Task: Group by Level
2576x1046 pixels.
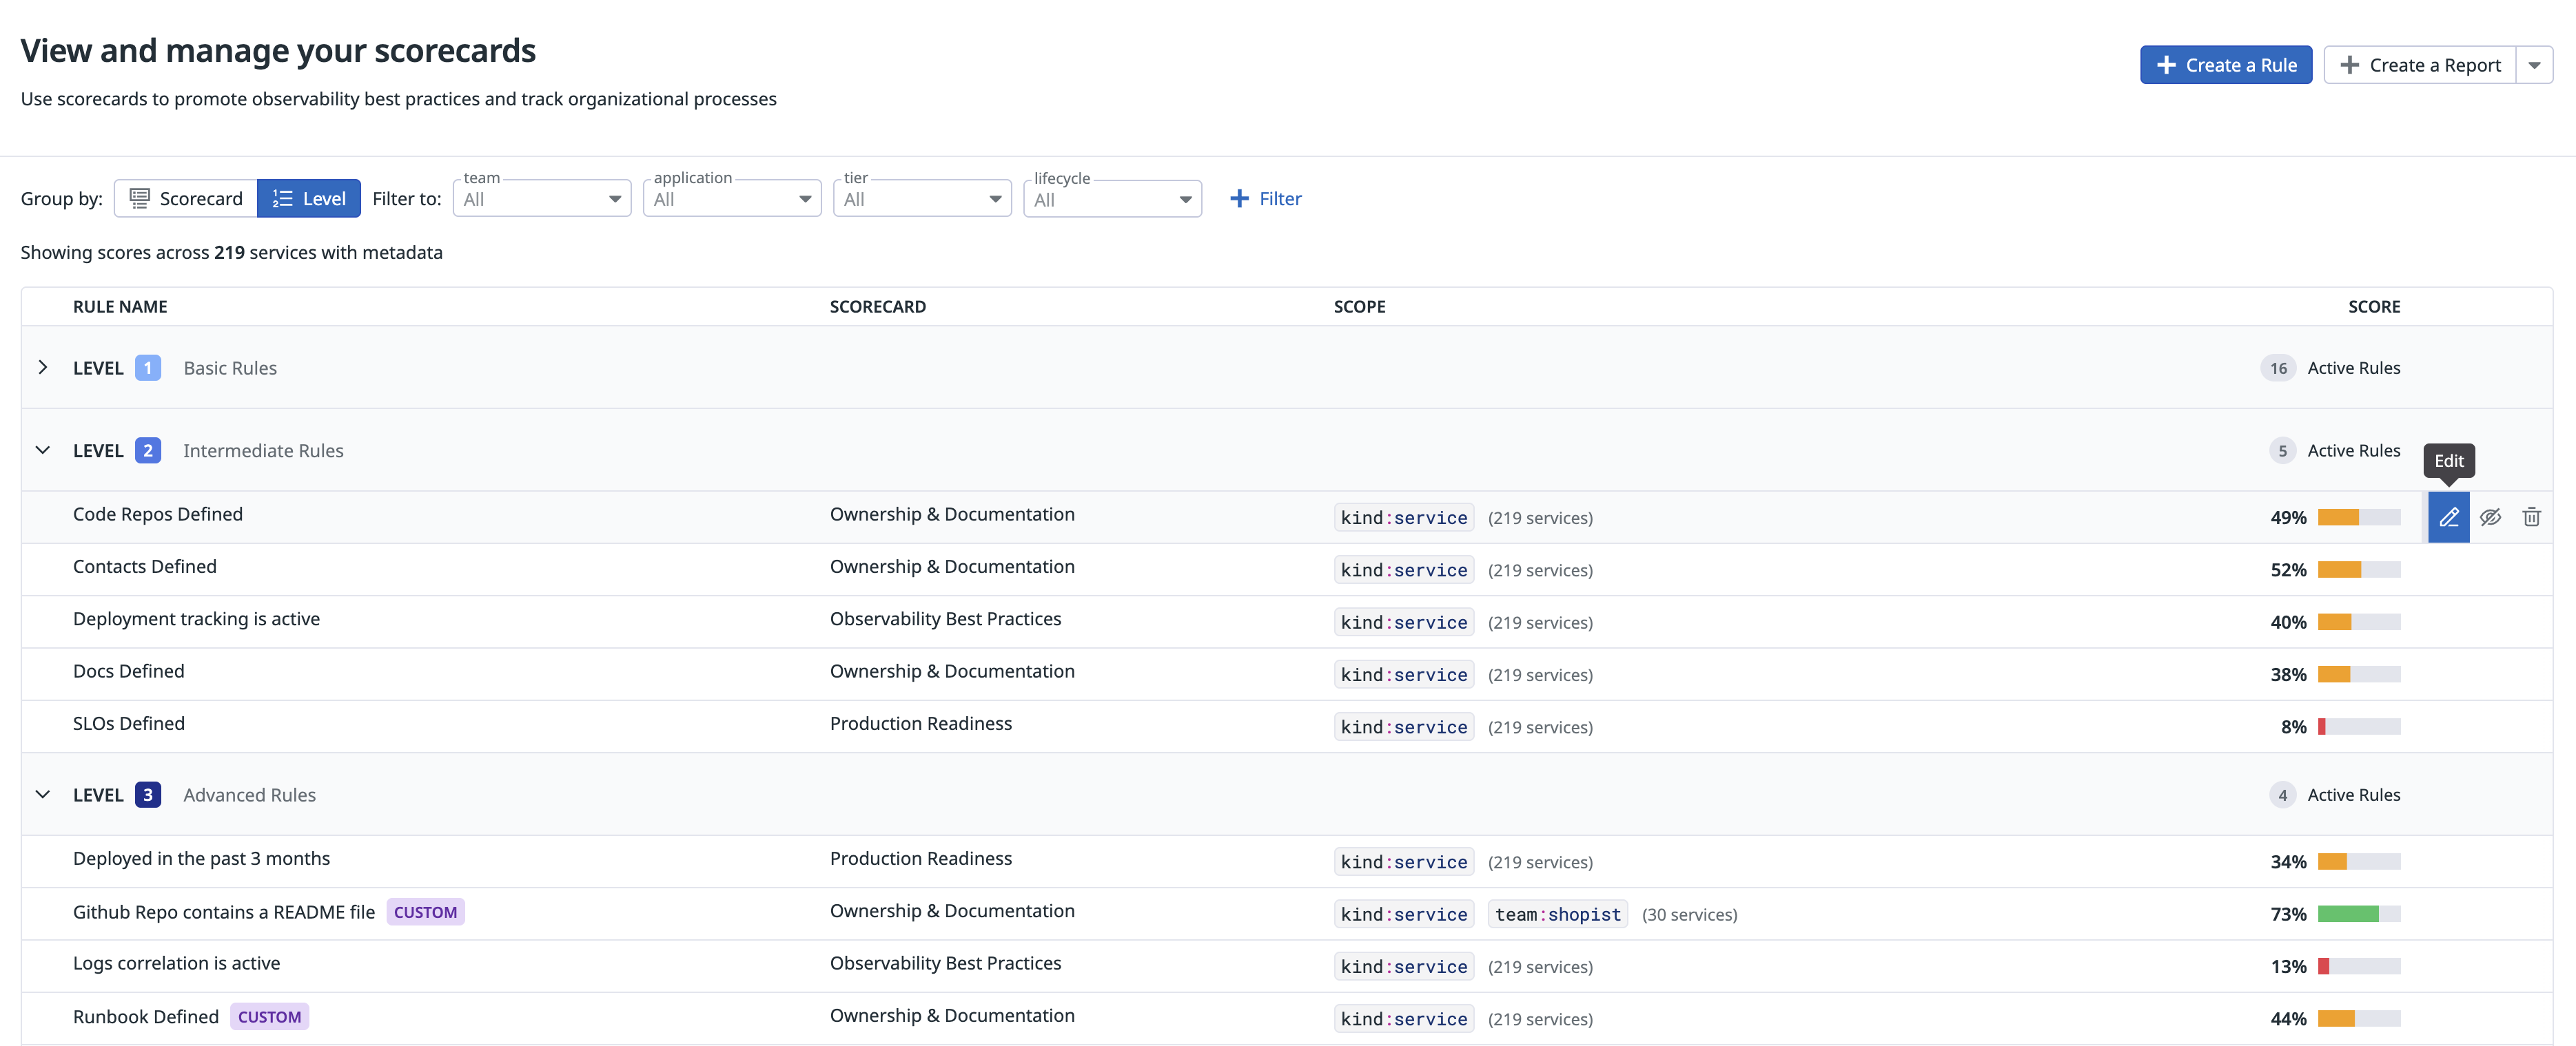Action: (x=309, y=199)
